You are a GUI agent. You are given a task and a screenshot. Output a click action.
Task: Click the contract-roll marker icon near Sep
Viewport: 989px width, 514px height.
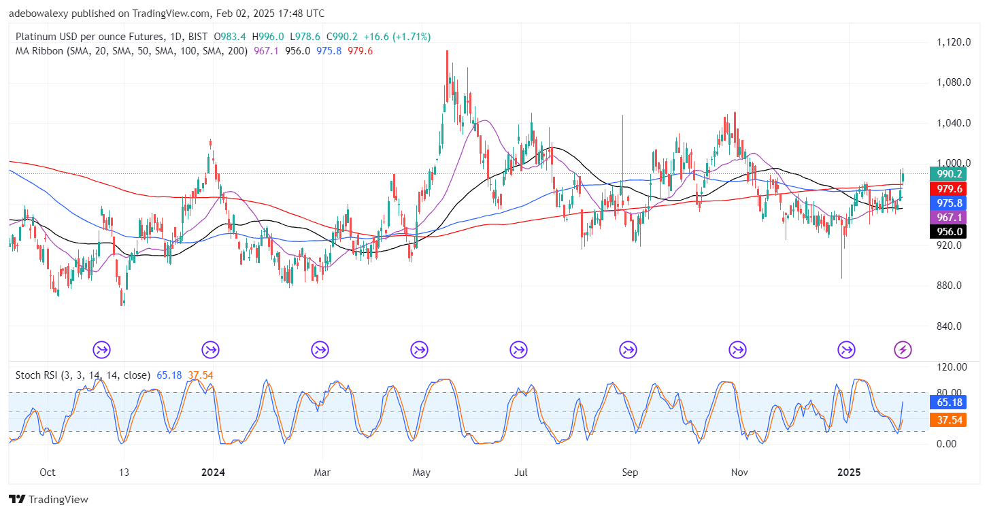tap(628, 350)
